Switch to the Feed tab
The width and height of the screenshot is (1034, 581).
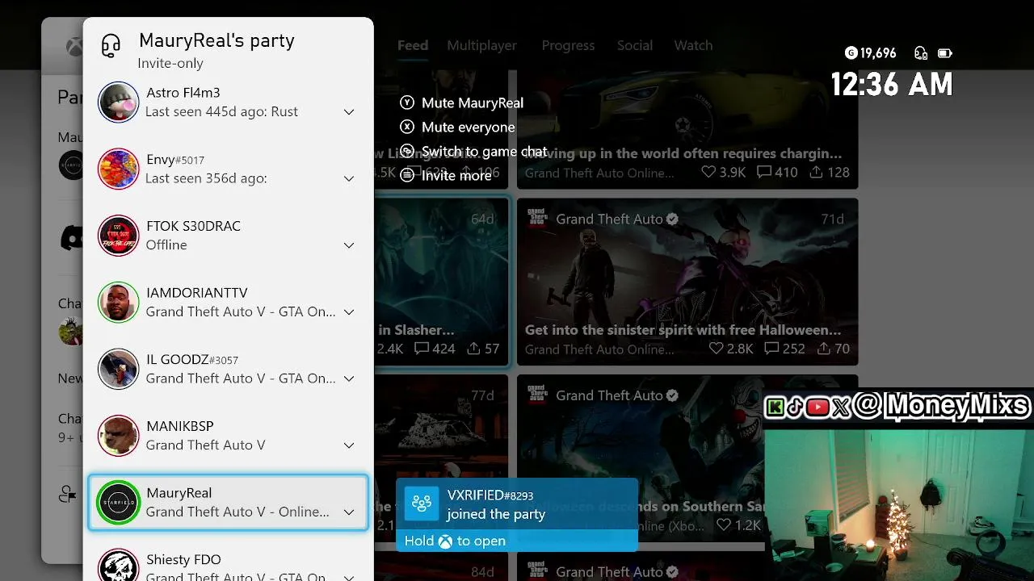point(413,45)
